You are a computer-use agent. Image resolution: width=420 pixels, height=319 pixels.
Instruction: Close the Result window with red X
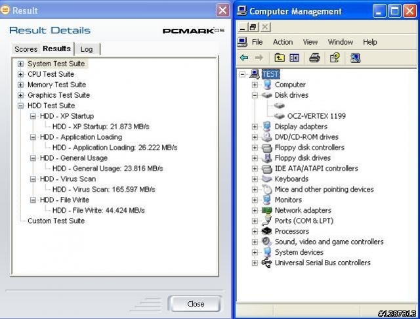coord(222,11)
